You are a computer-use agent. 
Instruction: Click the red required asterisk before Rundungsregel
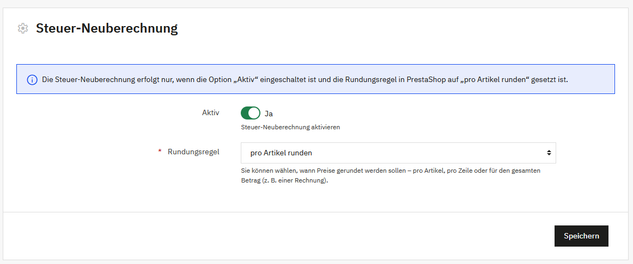[x=160, y=152]
